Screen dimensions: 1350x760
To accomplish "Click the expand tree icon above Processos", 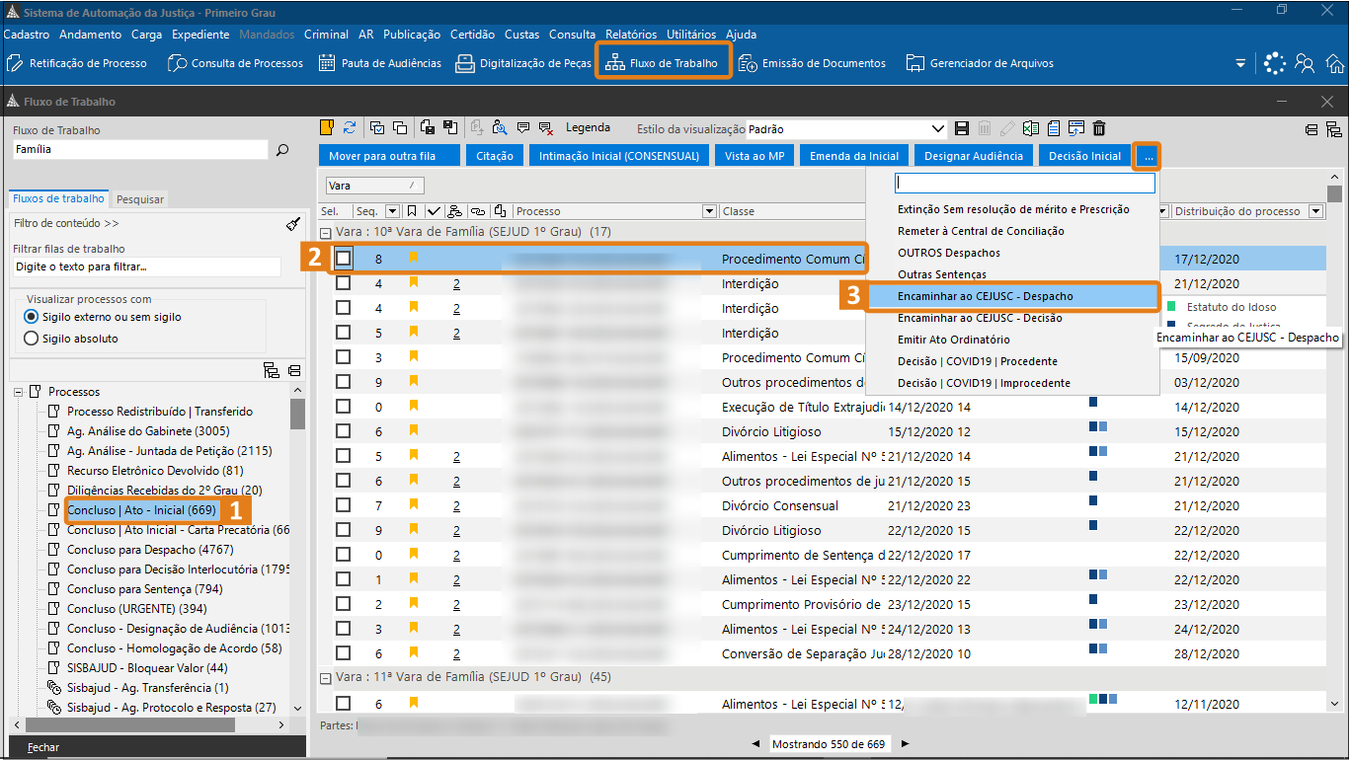I will pyautogui.click(x=272, y=370).
